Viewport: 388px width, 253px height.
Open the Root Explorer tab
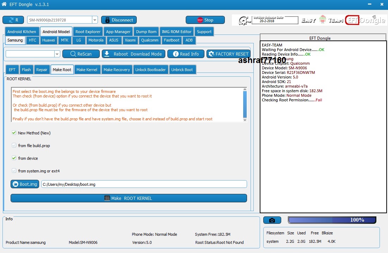[x=88, y=32]
